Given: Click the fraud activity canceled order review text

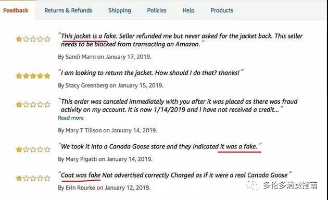Looking at the screenshot, I should coord(178,106).
